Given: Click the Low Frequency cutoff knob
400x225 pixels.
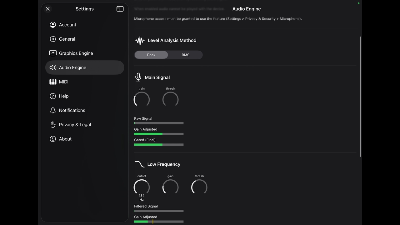Looking at the screenshot, I should click(142, 187).
